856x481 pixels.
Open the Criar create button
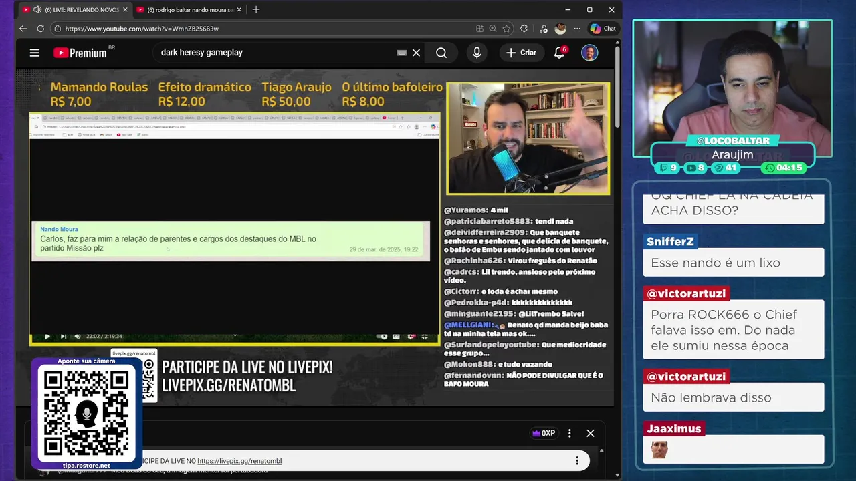[521, 53]
